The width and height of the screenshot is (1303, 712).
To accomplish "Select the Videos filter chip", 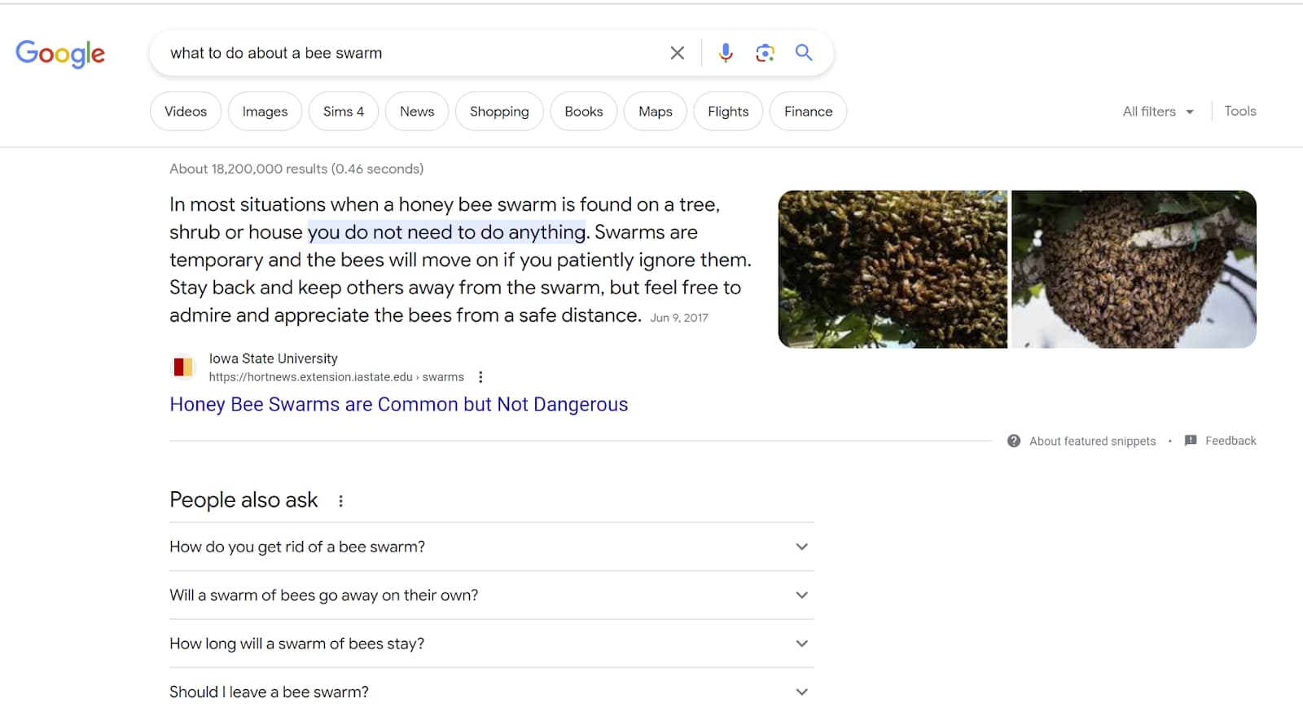I will [186, 112].
